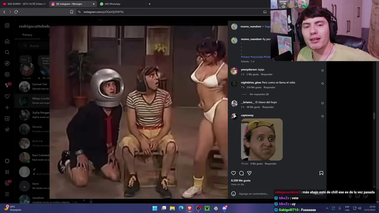Create a new post with plus icon
Image resolution: width=379 pixels, height=213 pixels.
point(7,107)
